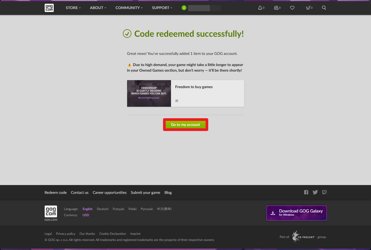Open the Blog link

click(x=168, y=192)
